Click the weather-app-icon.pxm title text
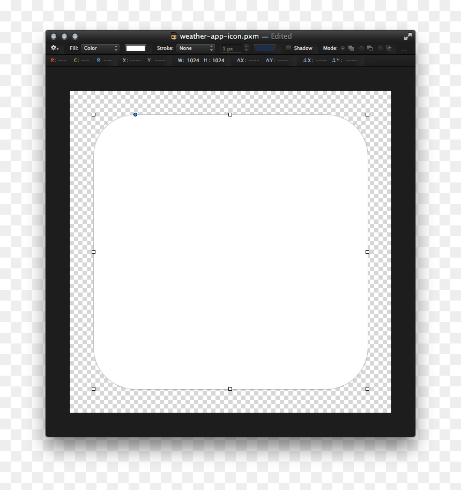Screen dimensions: 461x490 [x=219, y=36]
